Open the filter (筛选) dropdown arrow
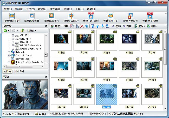Image resolution: width=169 pixels, height=118 pixels. tap(61, 26)
